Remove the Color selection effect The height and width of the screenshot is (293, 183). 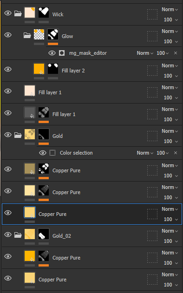(176, 153)
